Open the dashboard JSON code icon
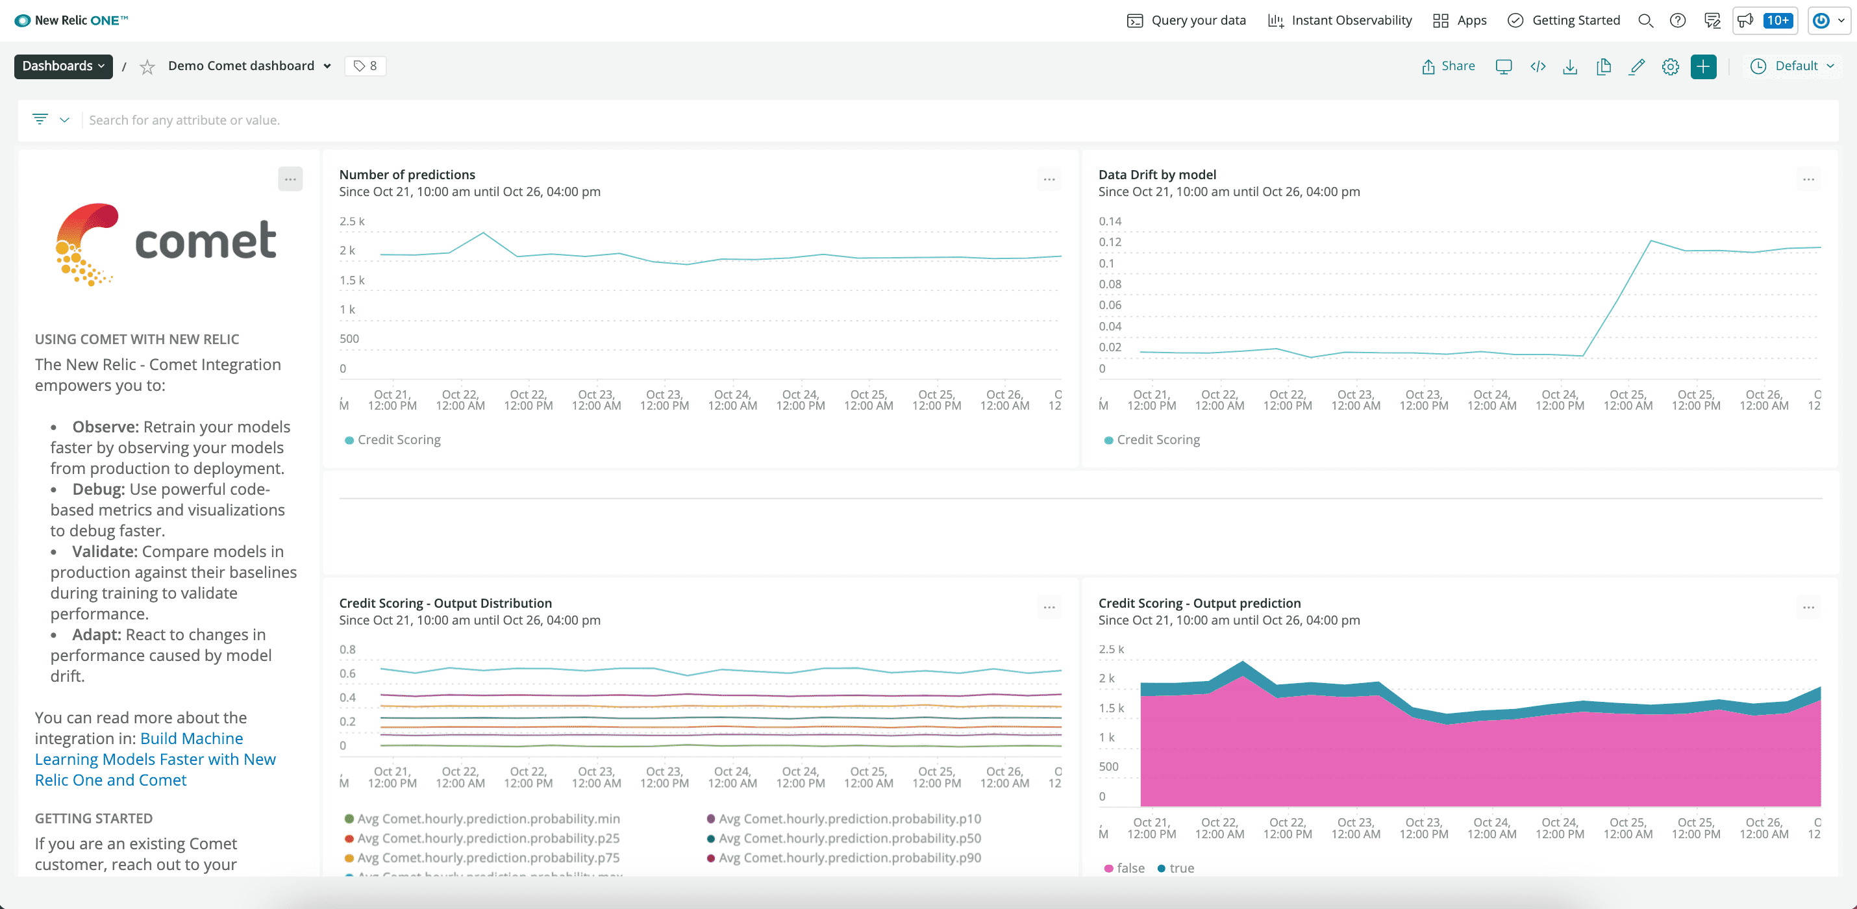Viewport: 1857px width, 909px height. click(x=1538, y=66)
